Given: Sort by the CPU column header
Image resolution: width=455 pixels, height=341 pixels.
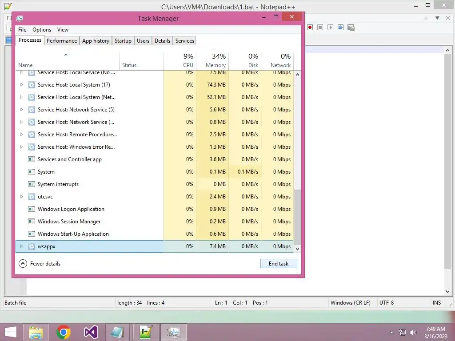Looking at the screenshot, I should (x=180, y=60).
